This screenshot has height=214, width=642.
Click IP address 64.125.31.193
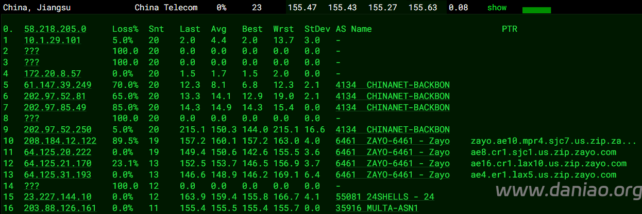pyautogui.click(x=58, y=175)
